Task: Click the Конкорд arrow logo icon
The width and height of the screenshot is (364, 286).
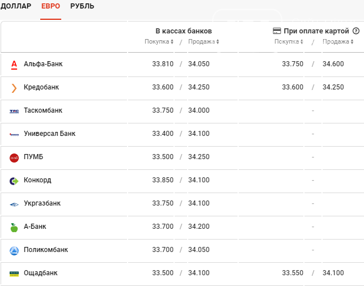Action: 14,181
